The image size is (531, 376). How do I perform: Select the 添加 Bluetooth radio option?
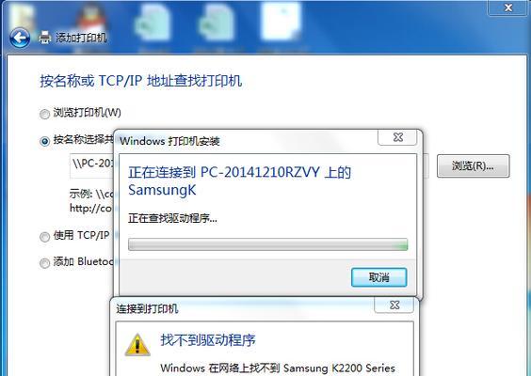(44, 263)
